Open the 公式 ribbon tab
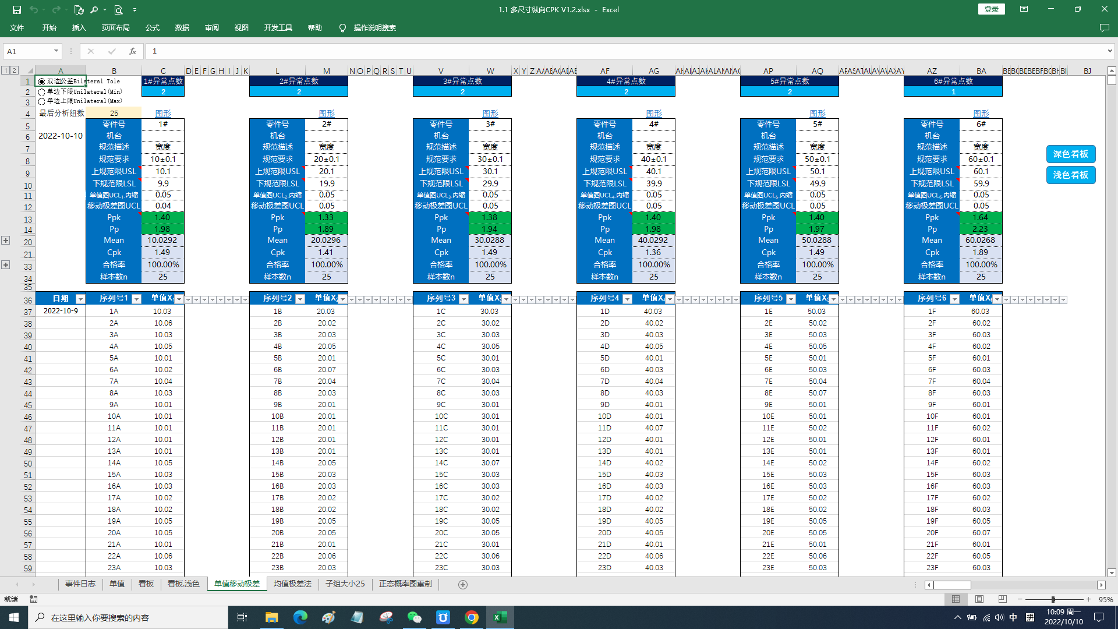 tap(153, 28)
